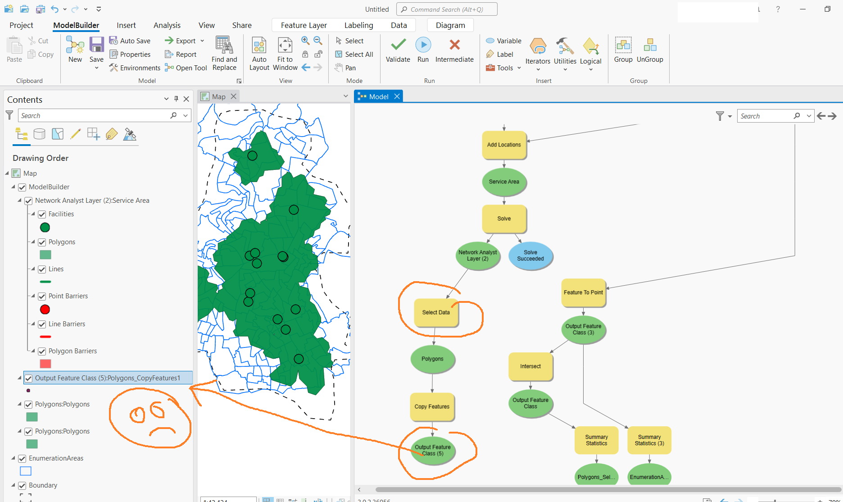The width and height of the screenshot is (843, 502).
Task: Click the Polygon Barriers red color swatch
Action: (45, 364)
